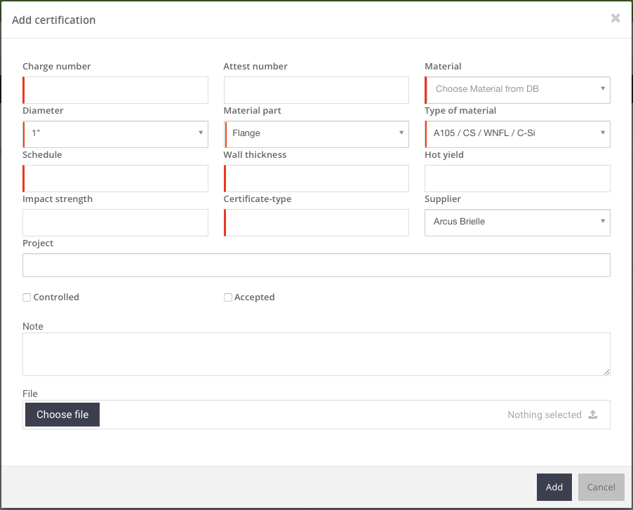Focus the Wall thickness field
The height and width of the screenshot is (510, 633).
[x=316, y=178]
